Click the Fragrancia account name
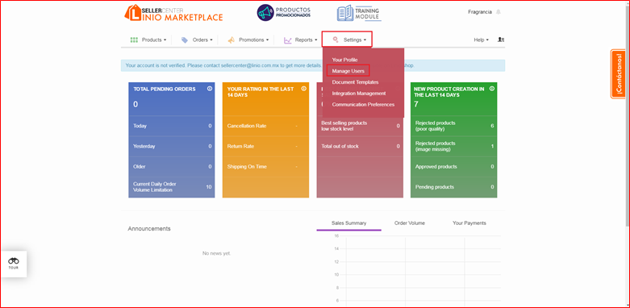The width and height of the screenshot is (630, 308). coord(480,12)
